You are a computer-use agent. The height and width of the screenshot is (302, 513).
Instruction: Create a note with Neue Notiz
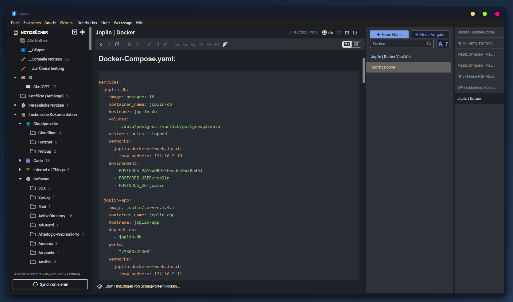[389, 34]
